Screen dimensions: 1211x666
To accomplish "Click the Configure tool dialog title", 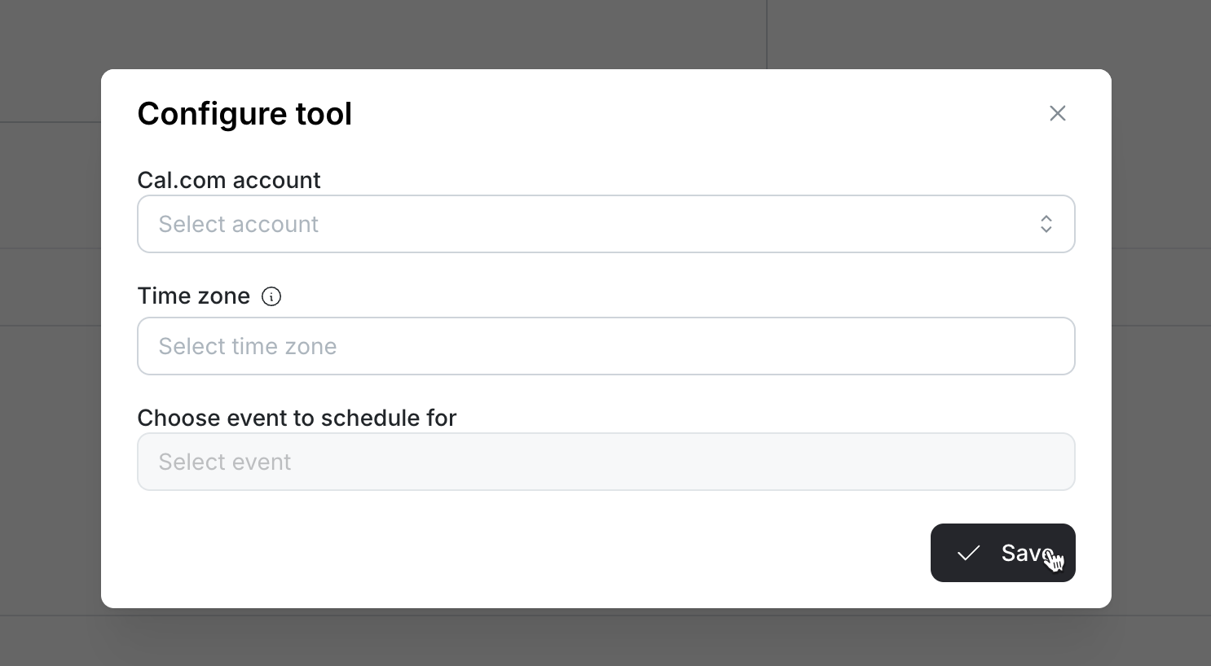I will tap(244, 113).
